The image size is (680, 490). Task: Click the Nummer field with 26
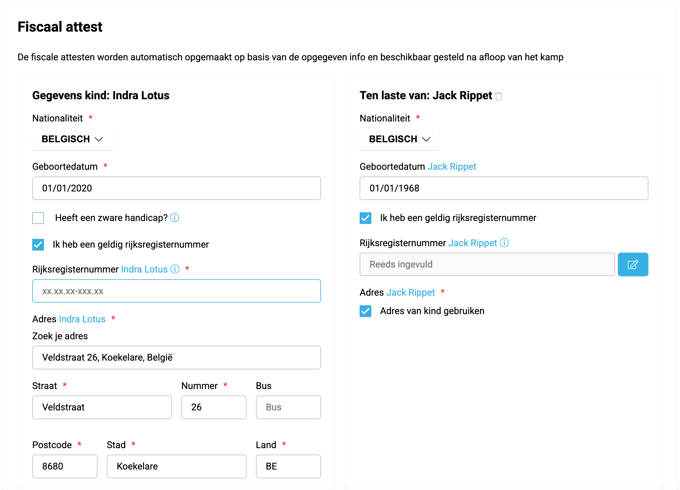214,407
